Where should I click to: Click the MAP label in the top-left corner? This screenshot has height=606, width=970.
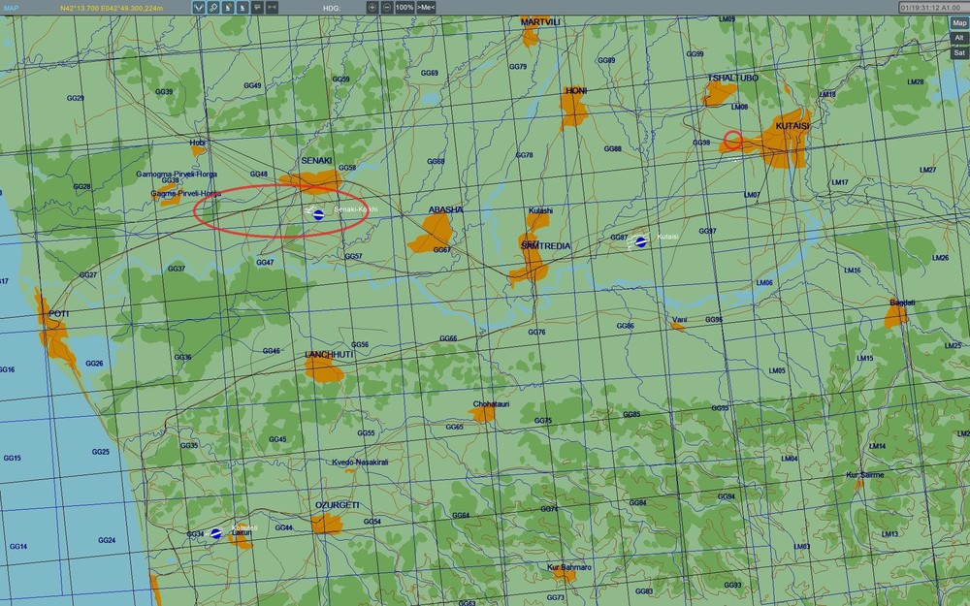click(x=12, y=6)
